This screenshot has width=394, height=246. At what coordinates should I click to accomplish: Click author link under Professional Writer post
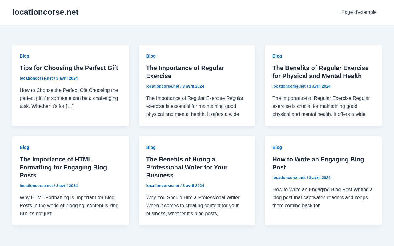(163, 186)
